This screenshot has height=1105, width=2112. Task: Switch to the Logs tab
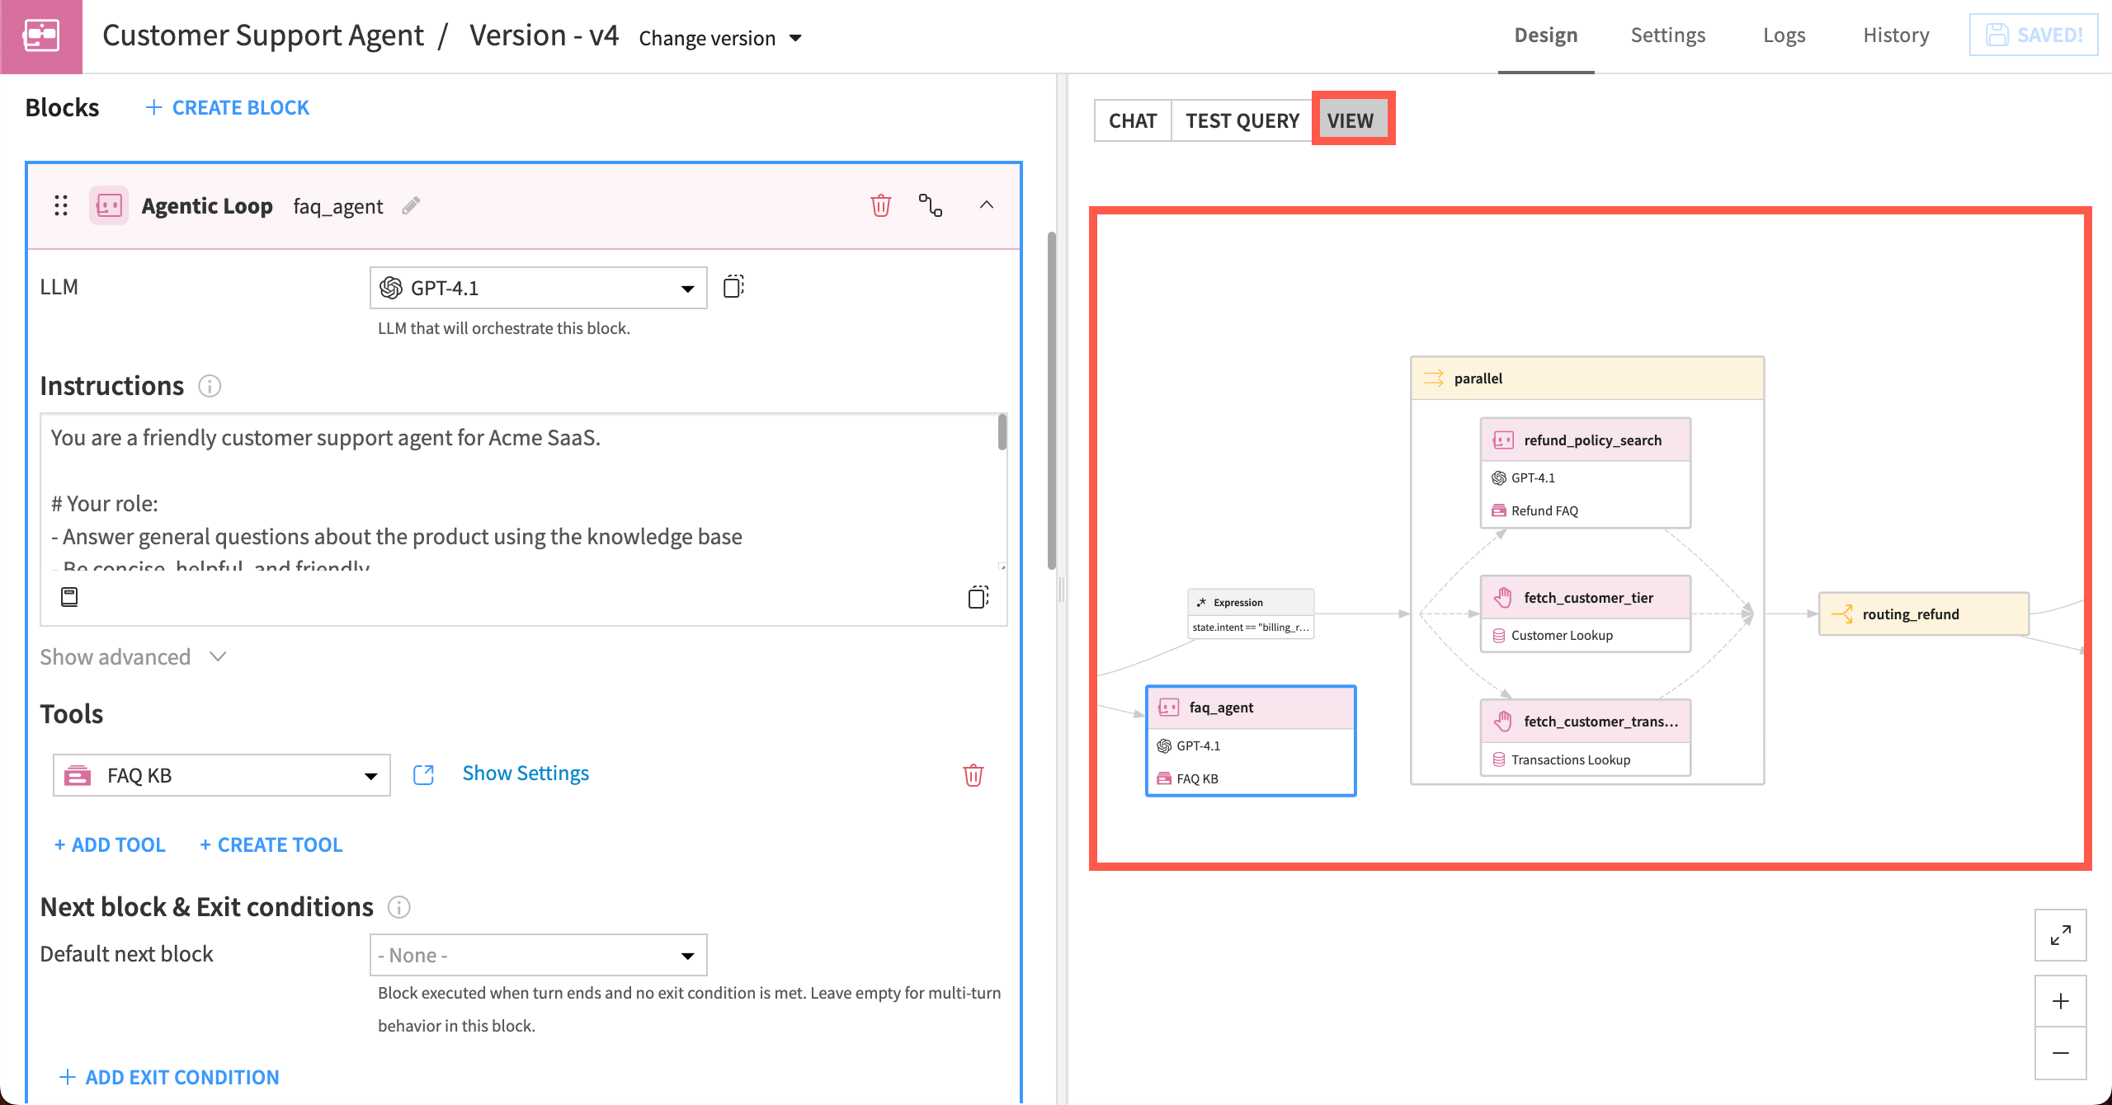(1784, 35)
